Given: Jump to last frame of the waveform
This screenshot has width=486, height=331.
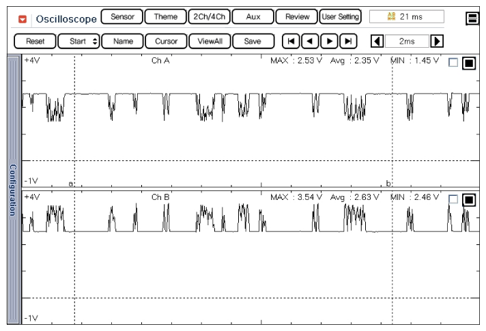Looking at the screenshot, I should [x=349, y=41].
